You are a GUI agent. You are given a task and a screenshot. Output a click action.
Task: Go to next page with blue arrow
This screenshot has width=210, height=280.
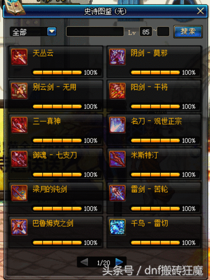119,262
